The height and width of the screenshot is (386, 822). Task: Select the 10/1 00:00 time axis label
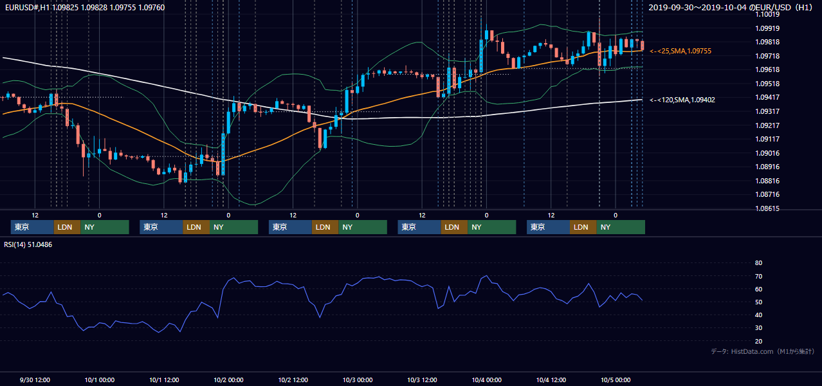pyautogui.click(x=100, y=380)
